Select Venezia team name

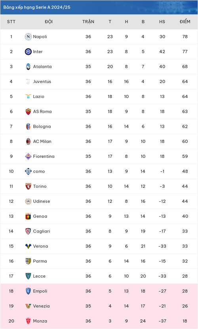(x=42, y=306)
